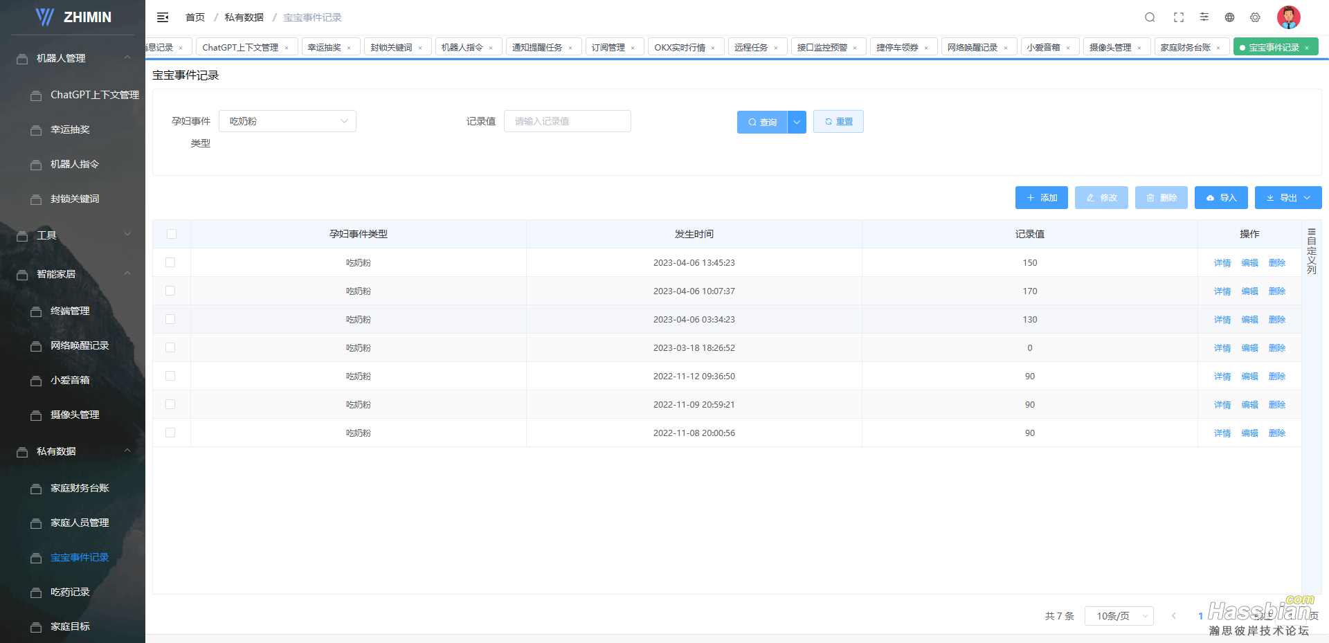Check the row dated 2023-04-06 10:07:37
The width and height of the screenshot is (1329, 643).
[170, 291]
